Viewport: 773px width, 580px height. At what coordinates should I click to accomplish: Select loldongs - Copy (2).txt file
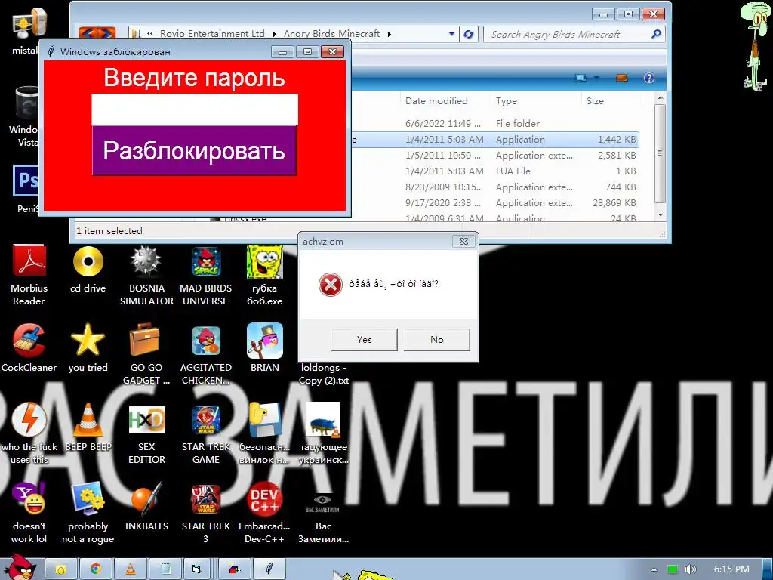coord(324,374)
